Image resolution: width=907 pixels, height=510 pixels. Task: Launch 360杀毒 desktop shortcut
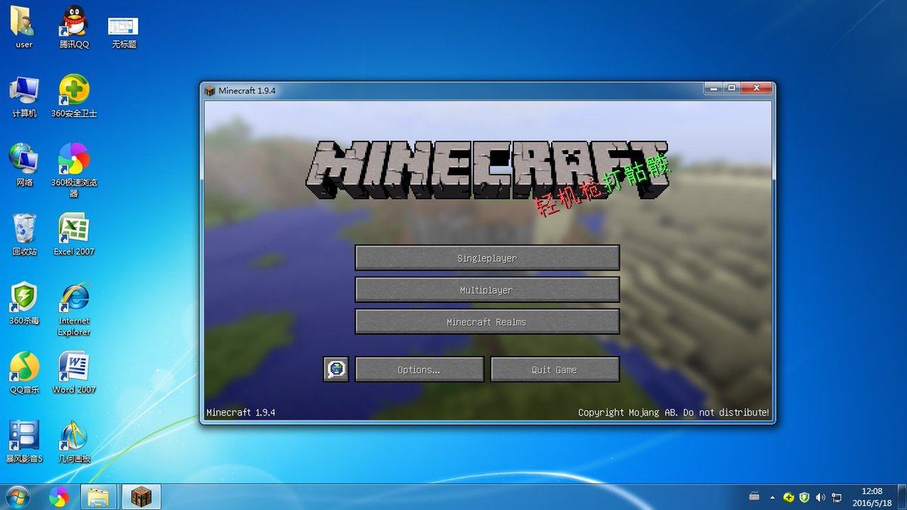24,303
